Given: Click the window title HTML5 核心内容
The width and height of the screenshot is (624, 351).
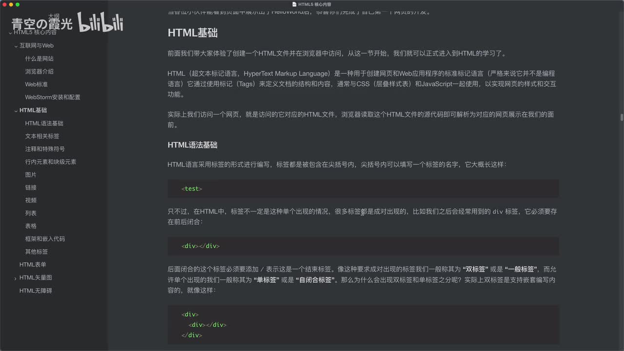Looking at the screenshot, I should pos(314,4).
